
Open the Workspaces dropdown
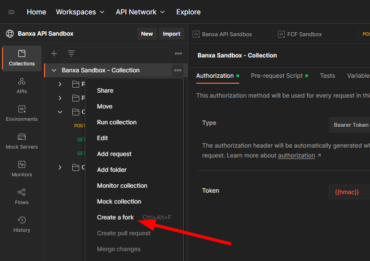click(80, 12)
